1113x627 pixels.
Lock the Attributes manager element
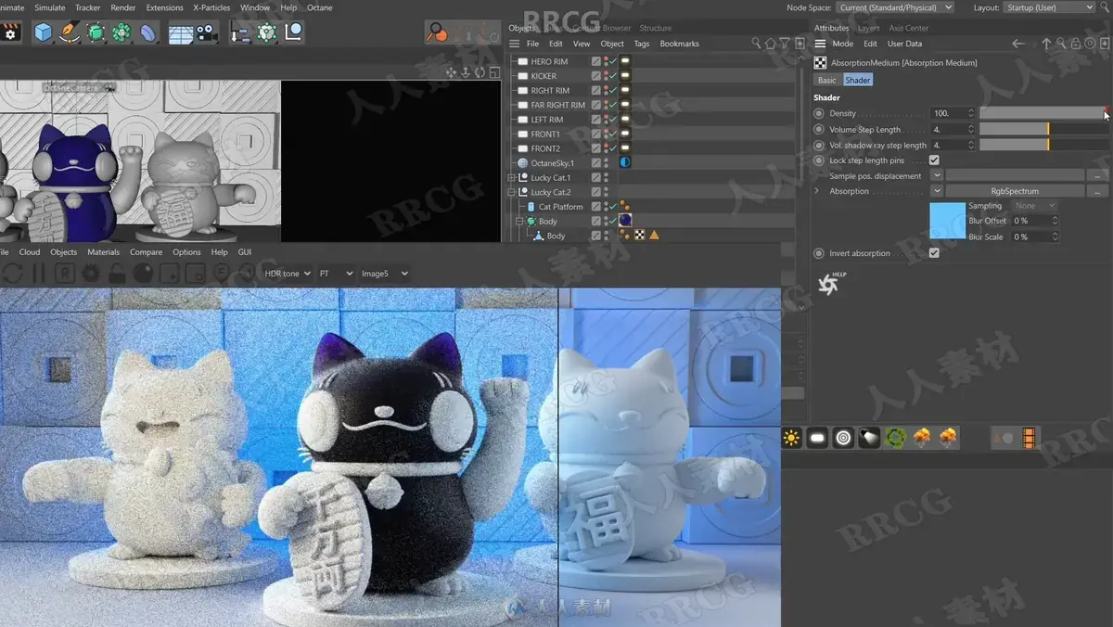tap(1076, 44)
